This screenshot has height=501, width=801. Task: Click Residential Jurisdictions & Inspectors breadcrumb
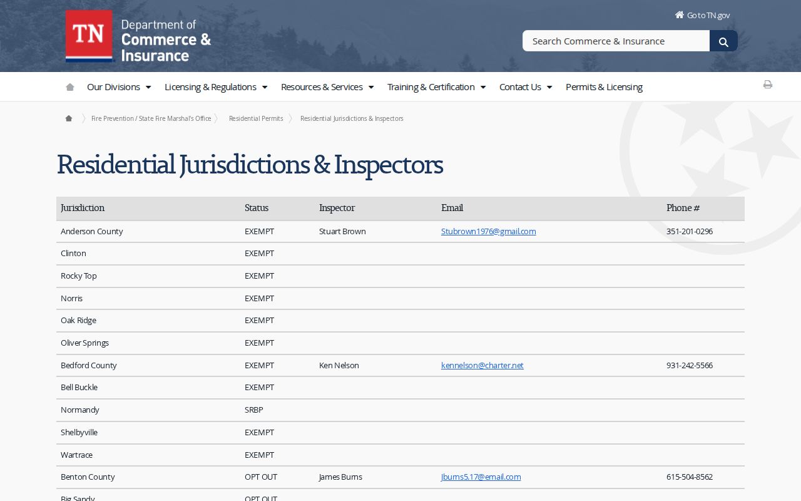[352, 118]
